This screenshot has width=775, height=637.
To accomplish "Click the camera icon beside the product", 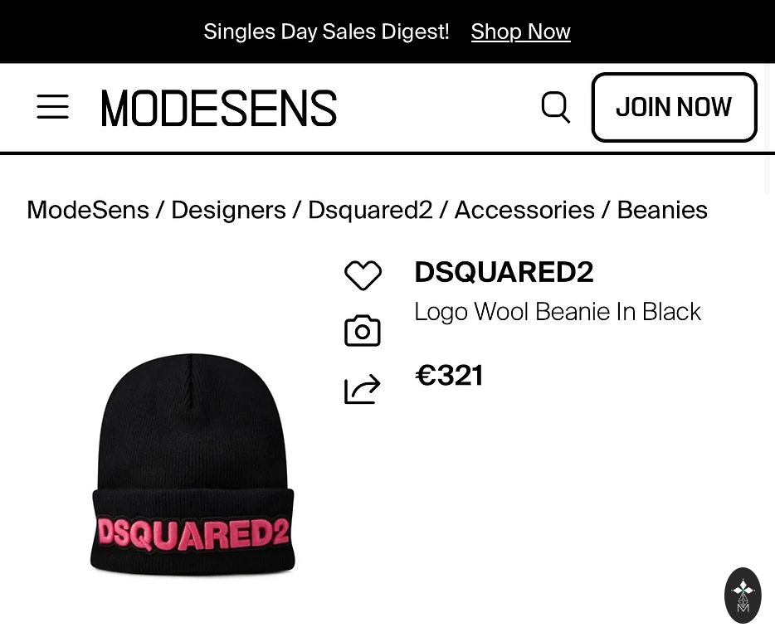I will (x=363, y=331).
